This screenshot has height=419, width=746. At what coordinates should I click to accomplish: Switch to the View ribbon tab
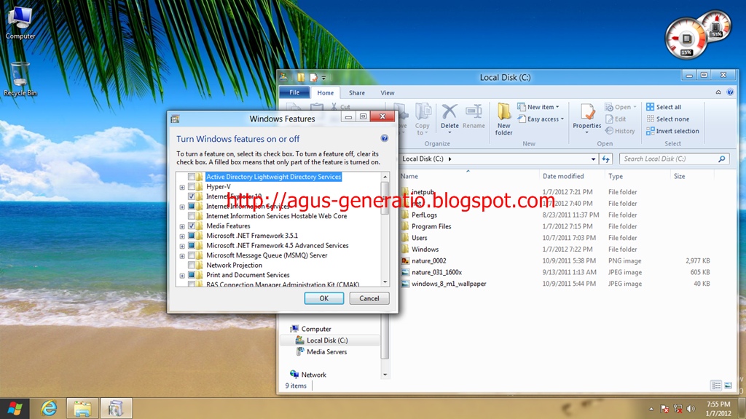coord(388,92)
